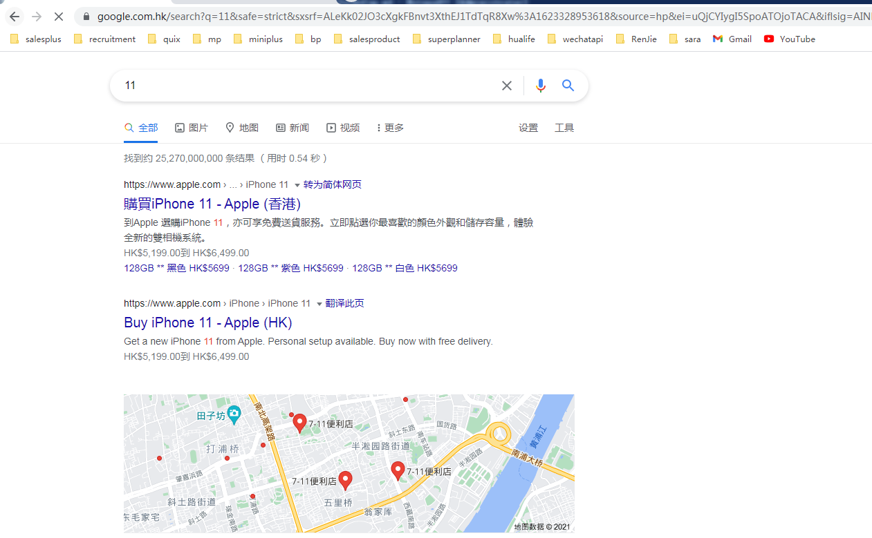Switch to the 图片 images tab
872x538 pixels.
tap(192, 128)
